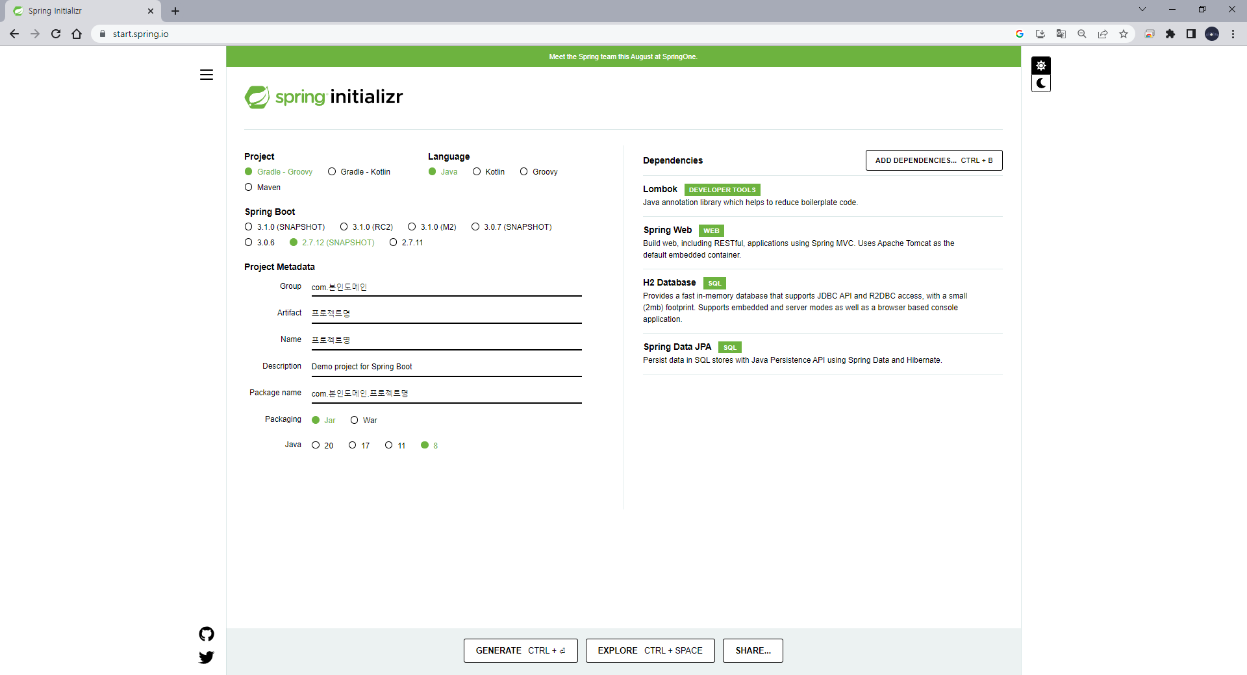Choose Kotlin language

488,172
